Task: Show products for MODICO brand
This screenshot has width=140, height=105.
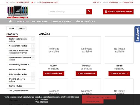Action: pyautogui.click(x=86, y=74)
